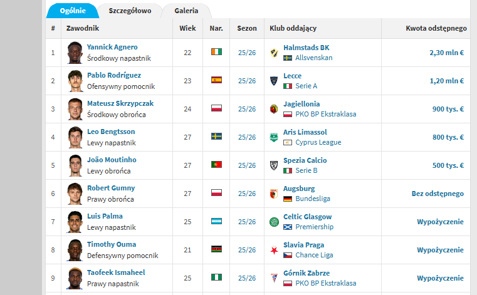477x295 pixels.
Task: Click the Lecce club crest icon
Action: [x=274, y=81]
